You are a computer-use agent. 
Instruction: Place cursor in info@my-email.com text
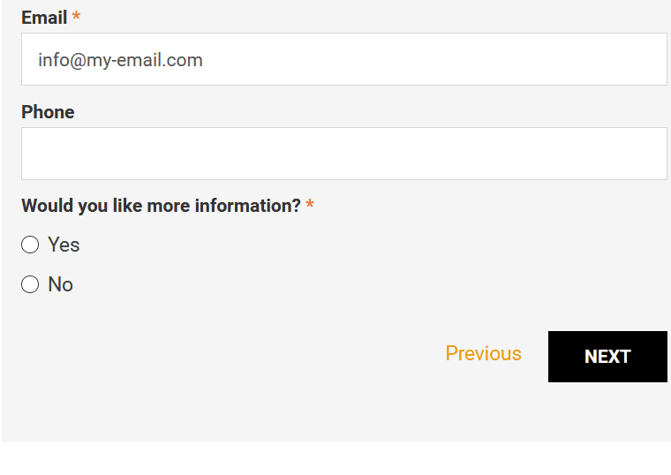coord(120,60)
